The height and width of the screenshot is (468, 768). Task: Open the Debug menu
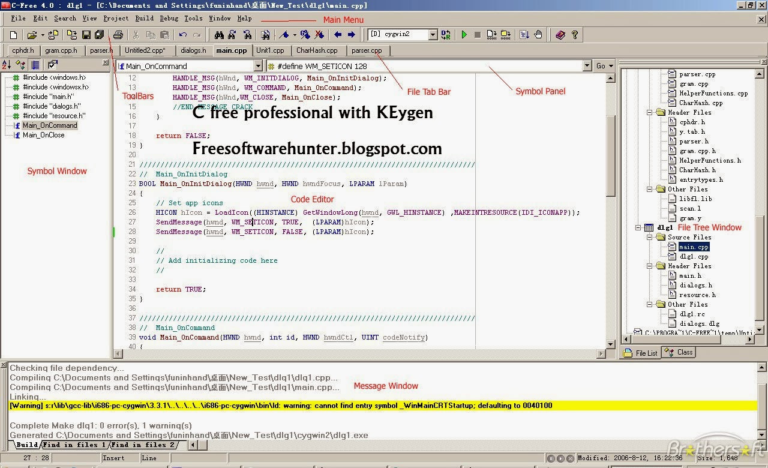click(x=169, y=19)
